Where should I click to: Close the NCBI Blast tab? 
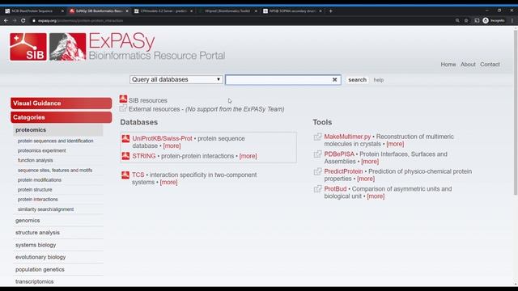click(62, 11)
